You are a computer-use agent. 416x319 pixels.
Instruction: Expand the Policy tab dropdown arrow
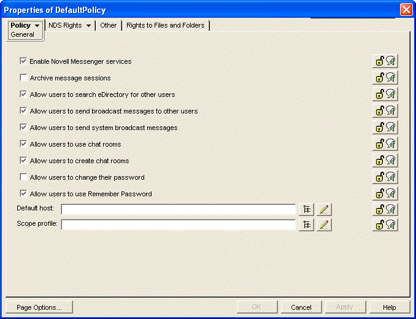pos(37,26)
